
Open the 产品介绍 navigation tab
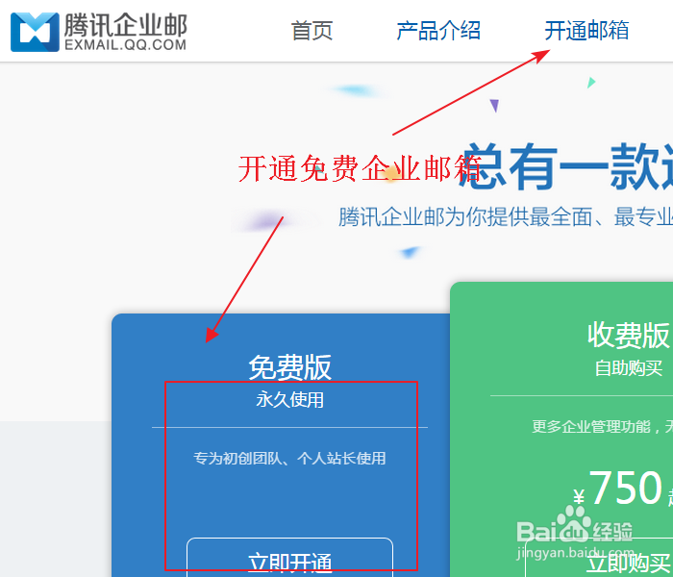pyautogui.click(x=438, y=31)
